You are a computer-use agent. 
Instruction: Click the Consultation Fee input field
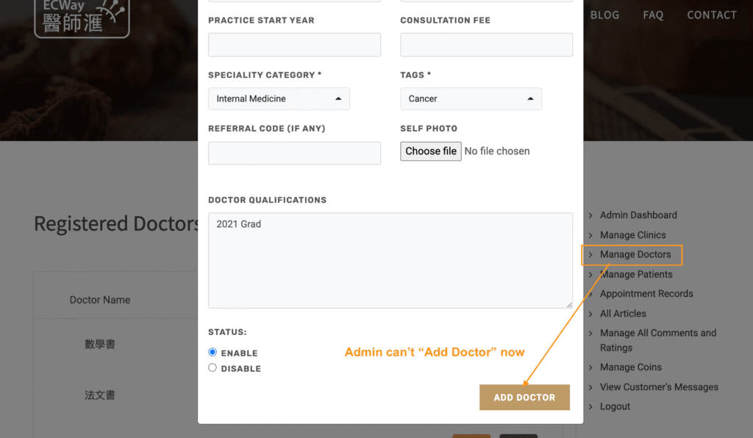[486, 44]
